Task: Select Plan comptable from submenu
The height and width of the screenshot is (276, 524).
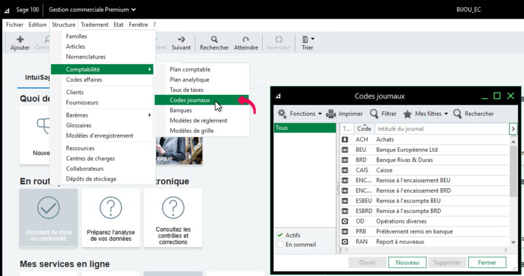Action: tap(189, 69)
